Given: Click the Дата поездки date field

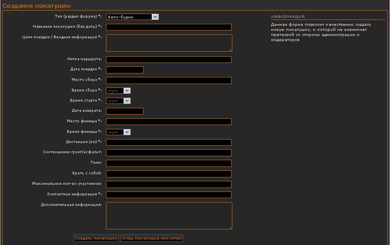Looking at the screenshot, I should [x=124, y=70].
